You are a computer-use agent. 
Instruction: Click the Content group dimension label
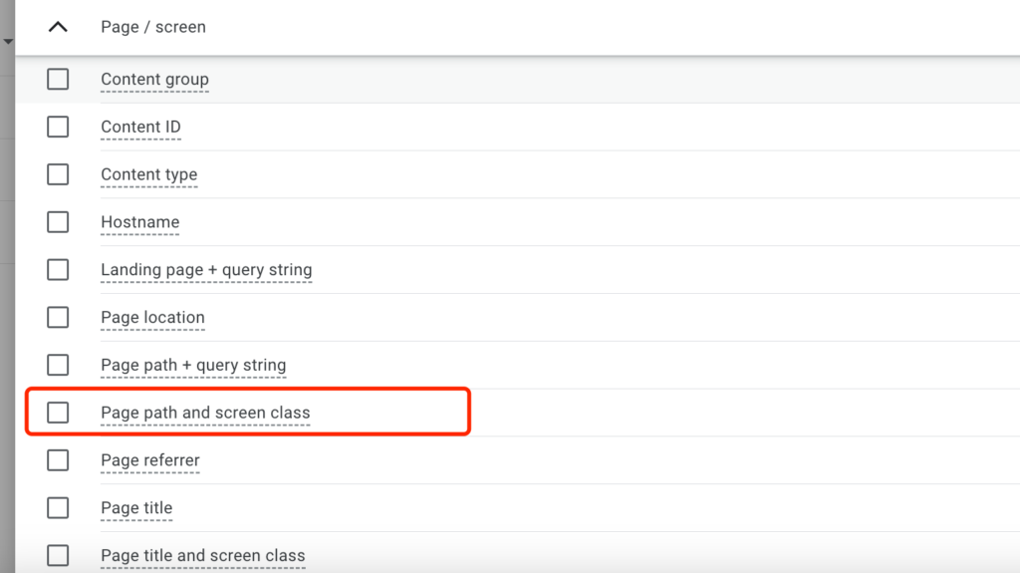tap(154, 80)
